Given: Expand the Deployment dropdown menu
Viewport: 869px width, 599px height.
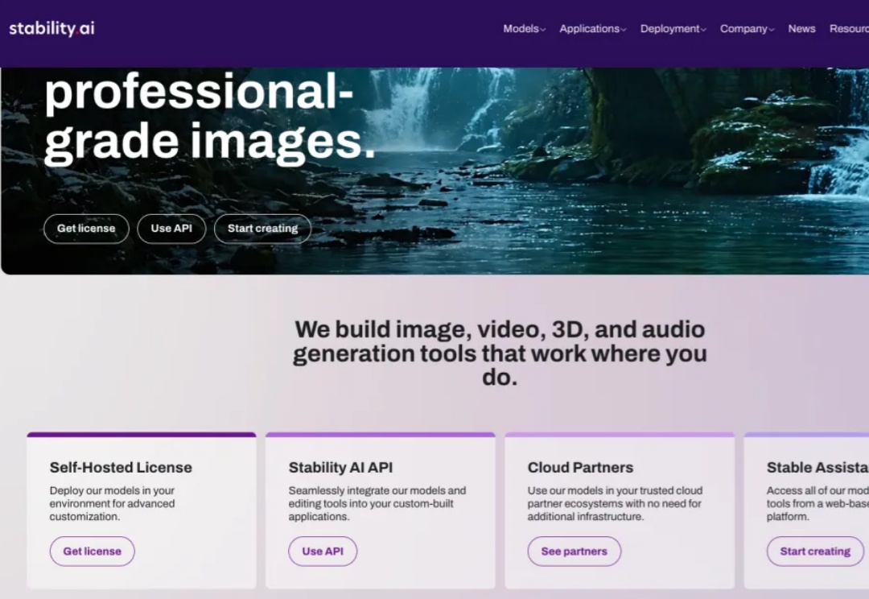Looking at the screenshot, I should (673, 29).
